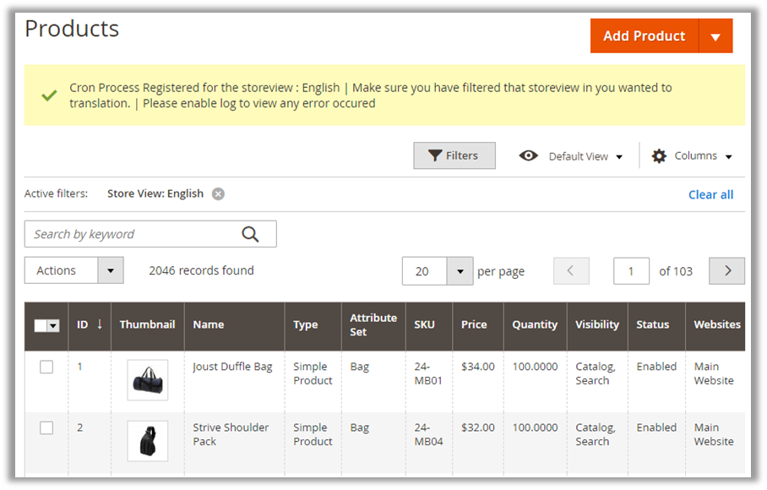This screenshot has width=767, height=490.
Task: Click the Add Product button
Action: coord(644,36)
